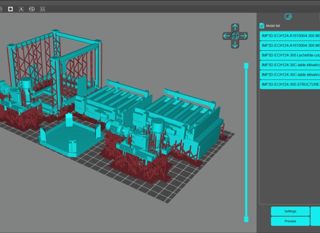Select the first IMP3D-ECH124-A1610004-300 model entry
The height and width of the screenshot is (233, 320).
pyautogui.click(x=290, y=36)
